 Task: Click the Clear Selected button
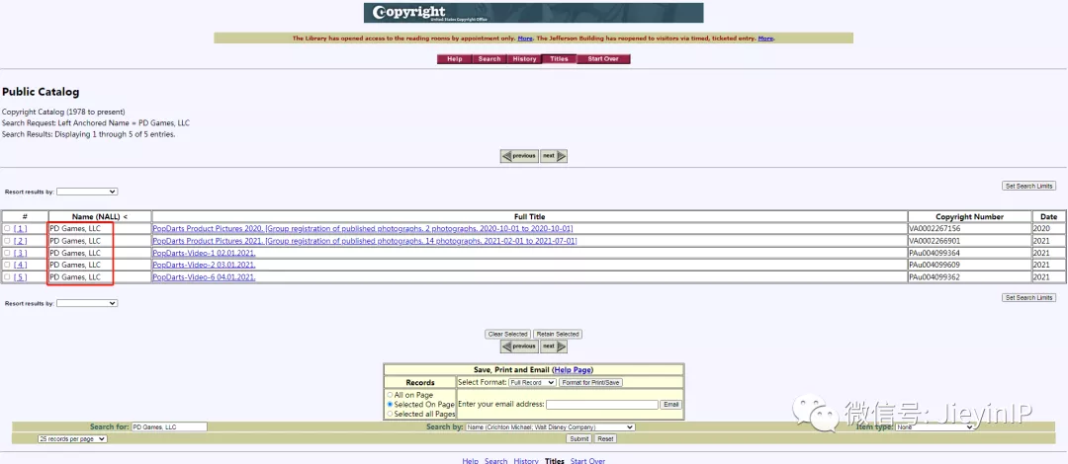(507, 334)
